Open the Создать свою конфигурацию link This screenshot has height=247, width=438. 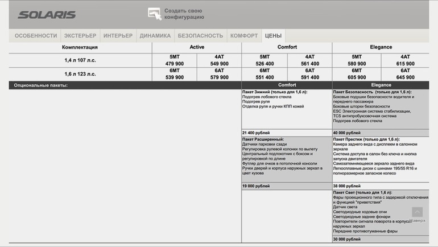[x=184, y=14]
